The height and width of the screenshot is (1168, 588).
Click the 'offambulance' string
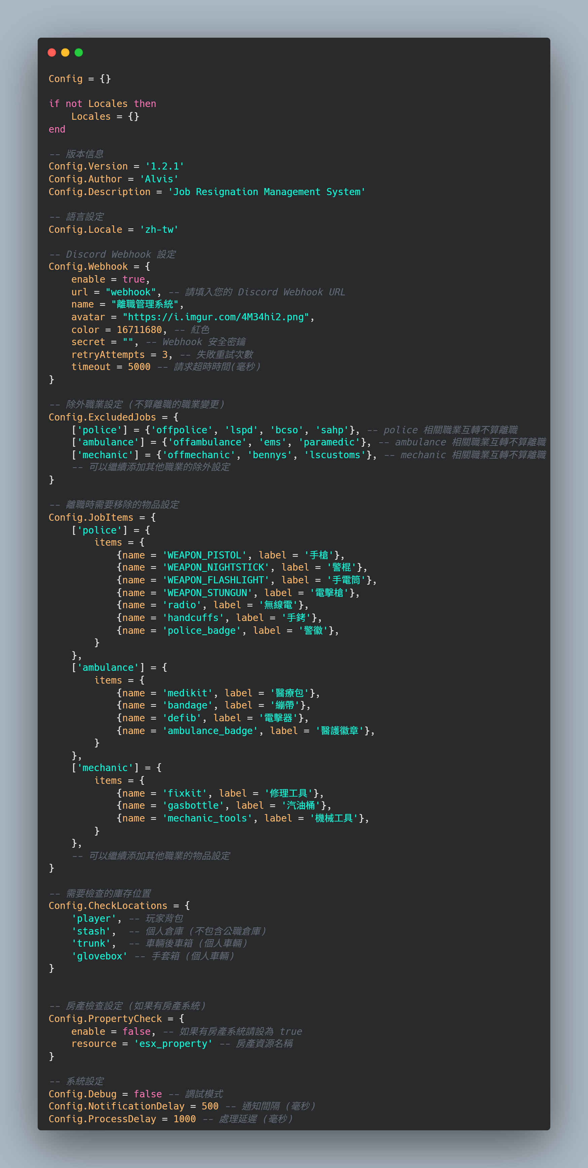(x=207, y=442)
